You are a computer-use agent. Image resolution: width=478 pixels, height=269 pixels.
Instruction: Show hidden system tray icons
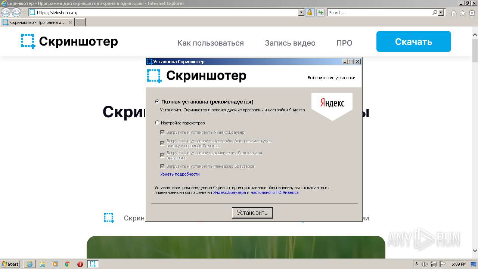416,264
